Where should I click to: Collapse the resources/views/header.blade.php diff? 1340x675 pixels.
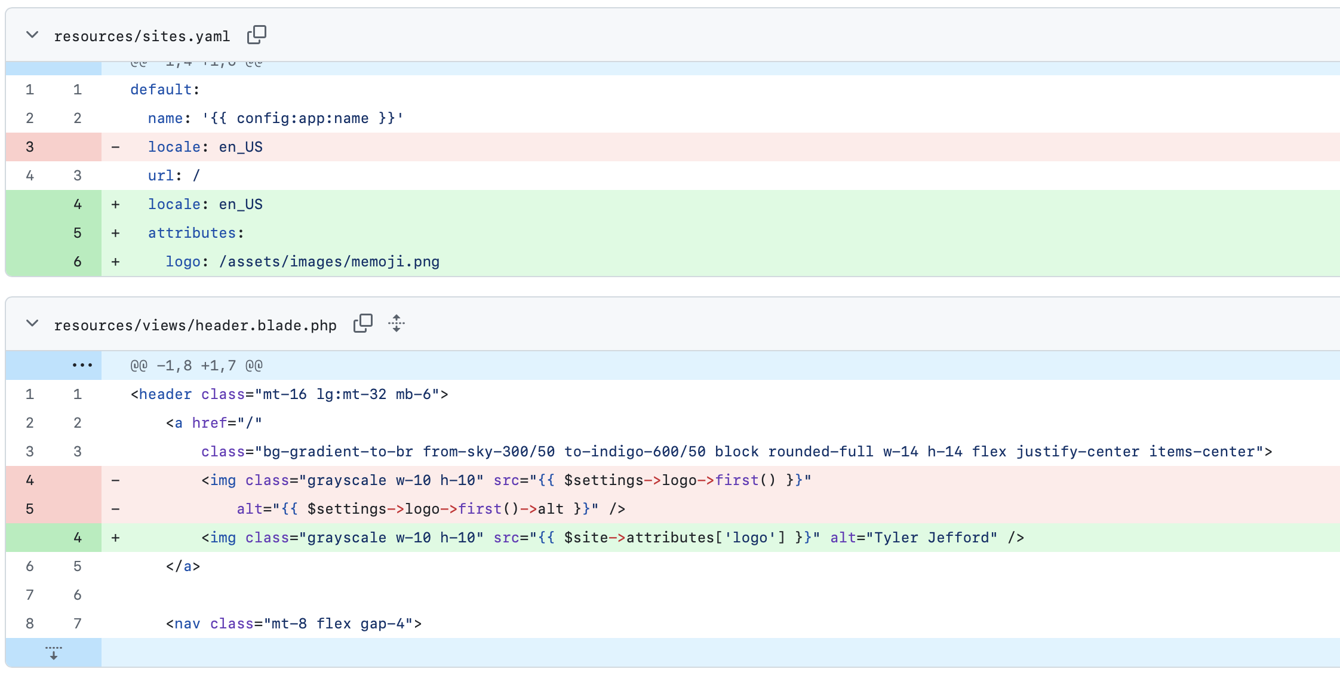[x=32, y=324]
